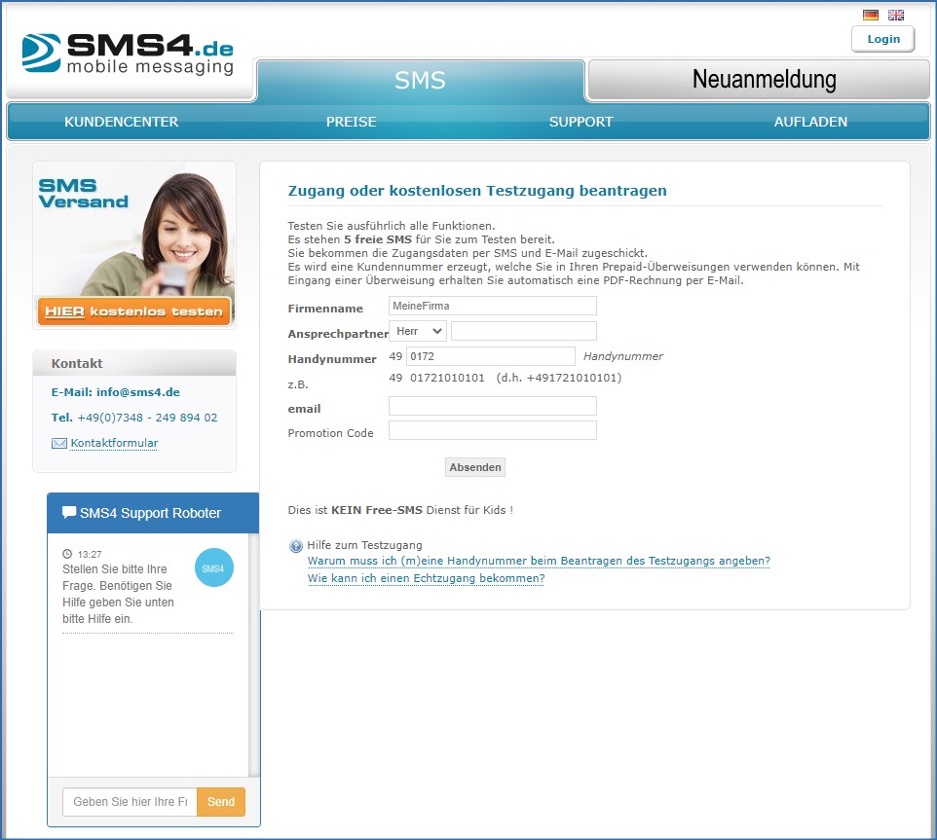The width and height of the screenshot is (937, 840).
Task: Open the 'Wie kann ich einen Echtzugang bekommen?' link
Action: click(426, 578)
